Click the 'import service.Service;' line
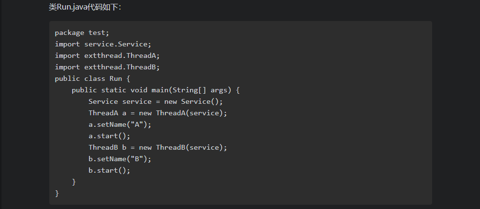This screenshot has width=480, height=209. click(103, 44)
